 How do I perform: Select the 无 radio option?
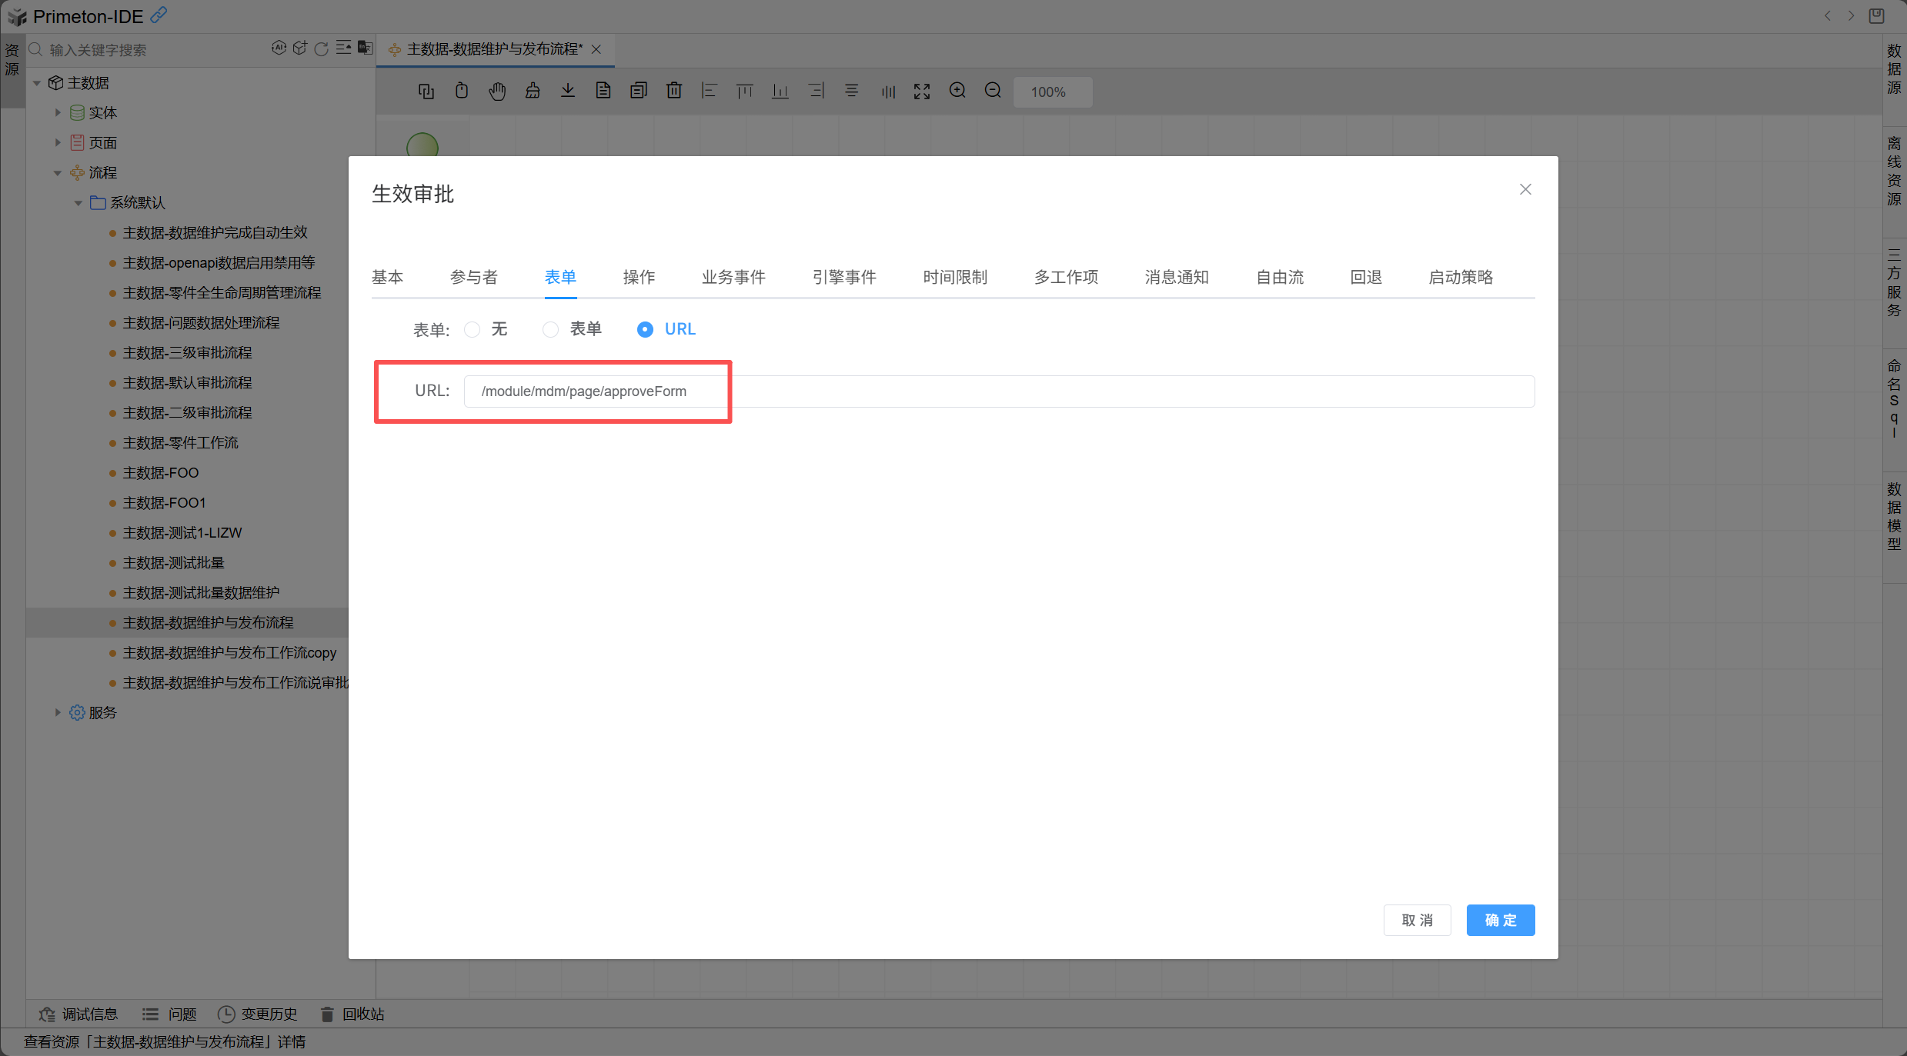click(473, 329)
